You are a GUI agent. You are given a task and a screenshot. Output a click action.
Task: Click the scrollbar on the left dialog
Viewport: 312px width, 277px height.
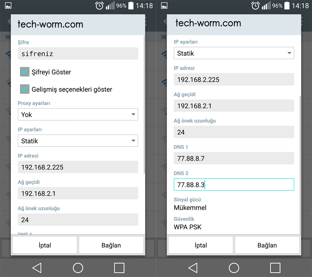[144, 104]
